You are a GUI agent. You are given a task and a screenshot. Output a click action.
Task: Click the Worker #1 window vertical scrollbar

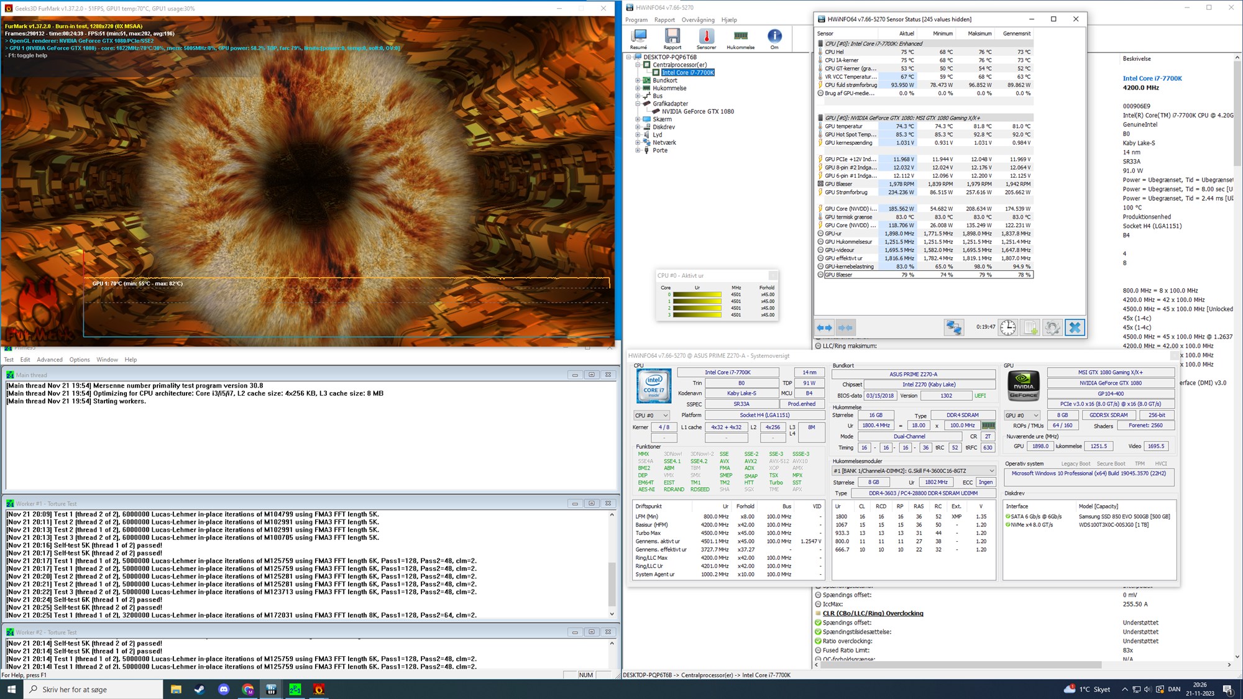612,564
